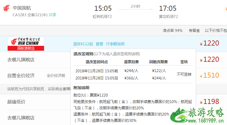Click the 该航班为代码共享航班 notice text

39,89
